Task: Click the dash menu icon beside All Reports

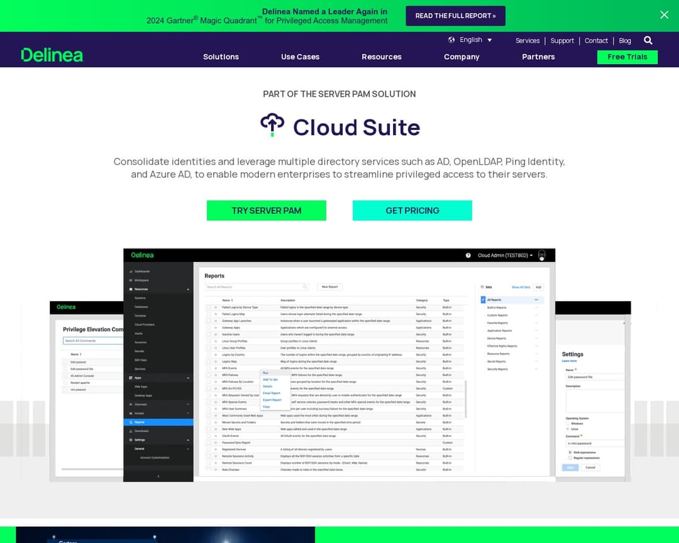Action: 536,300
